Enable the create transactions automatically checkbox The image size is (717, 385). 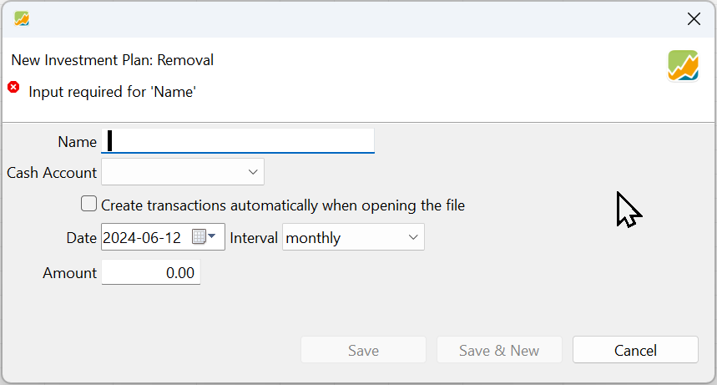click(x=88, y=204)
